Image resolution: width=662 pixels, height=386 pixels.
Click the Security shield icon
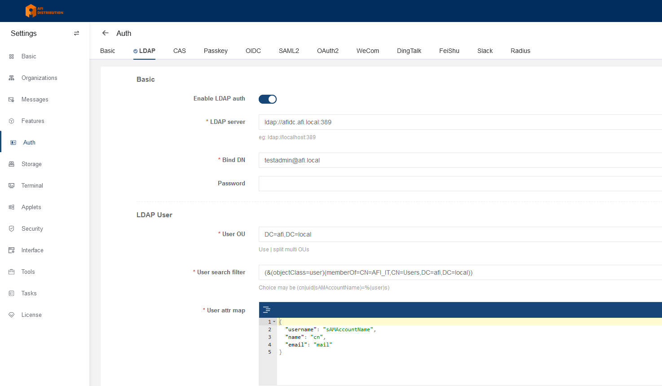pos(12,229)
